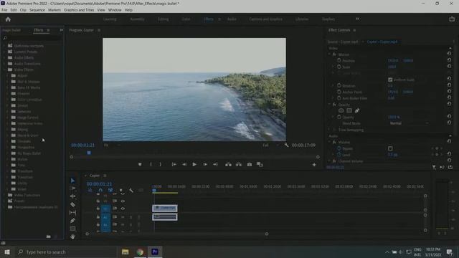The height and width of the screenshot is (258, 459).
Task: Go to In point in Program monitor
Action: (174, 164)
